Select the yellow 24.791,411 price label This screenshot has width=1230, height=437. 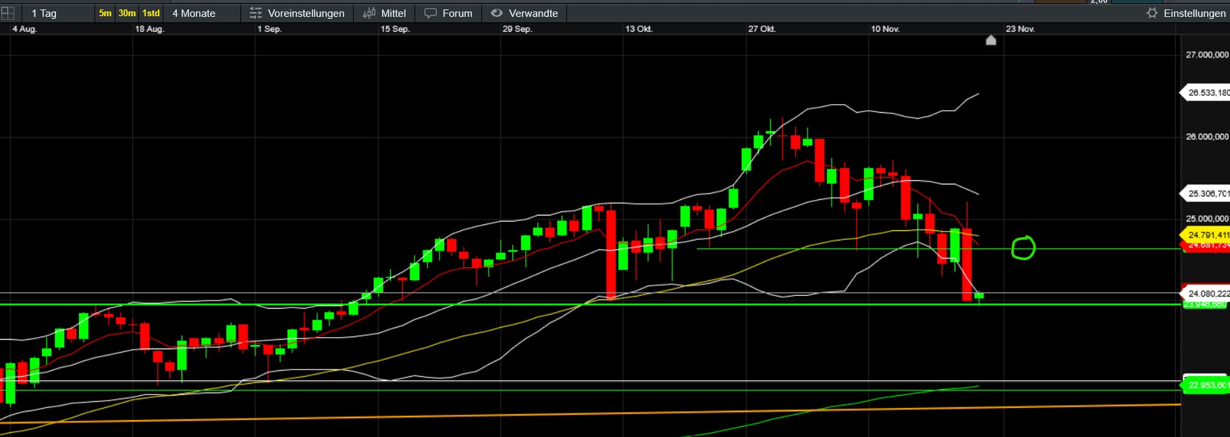[1207, 235]
